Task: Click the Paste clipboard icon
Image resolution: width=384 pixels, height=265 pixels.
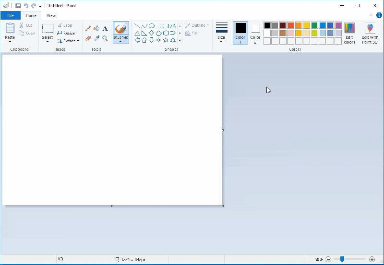Action: tap(10, 28)
